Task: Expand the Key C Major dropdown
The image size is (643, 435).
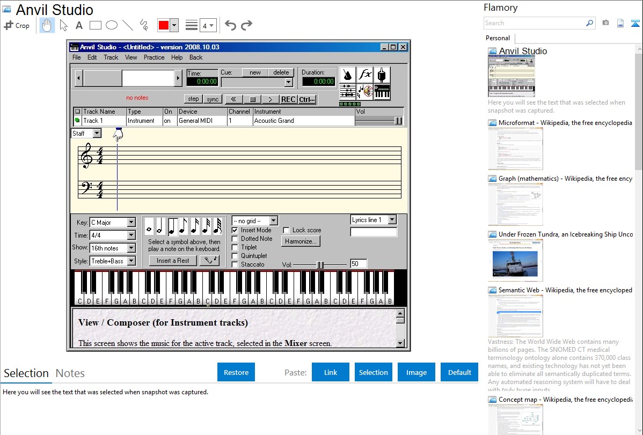Action: click(131, 223)
